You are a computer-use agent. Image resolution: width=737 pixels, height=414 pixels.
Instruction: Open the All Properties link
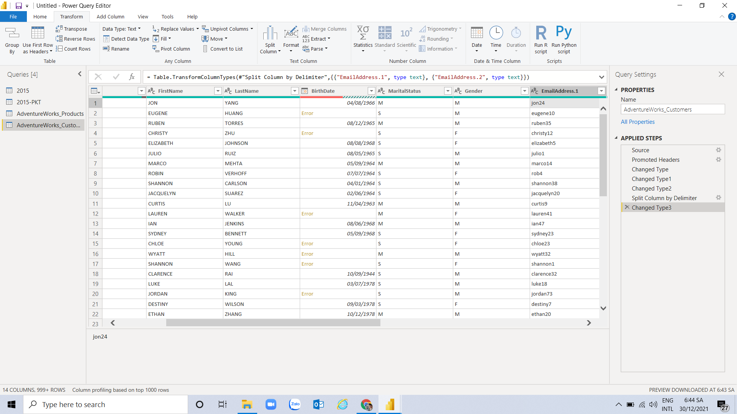638,122
